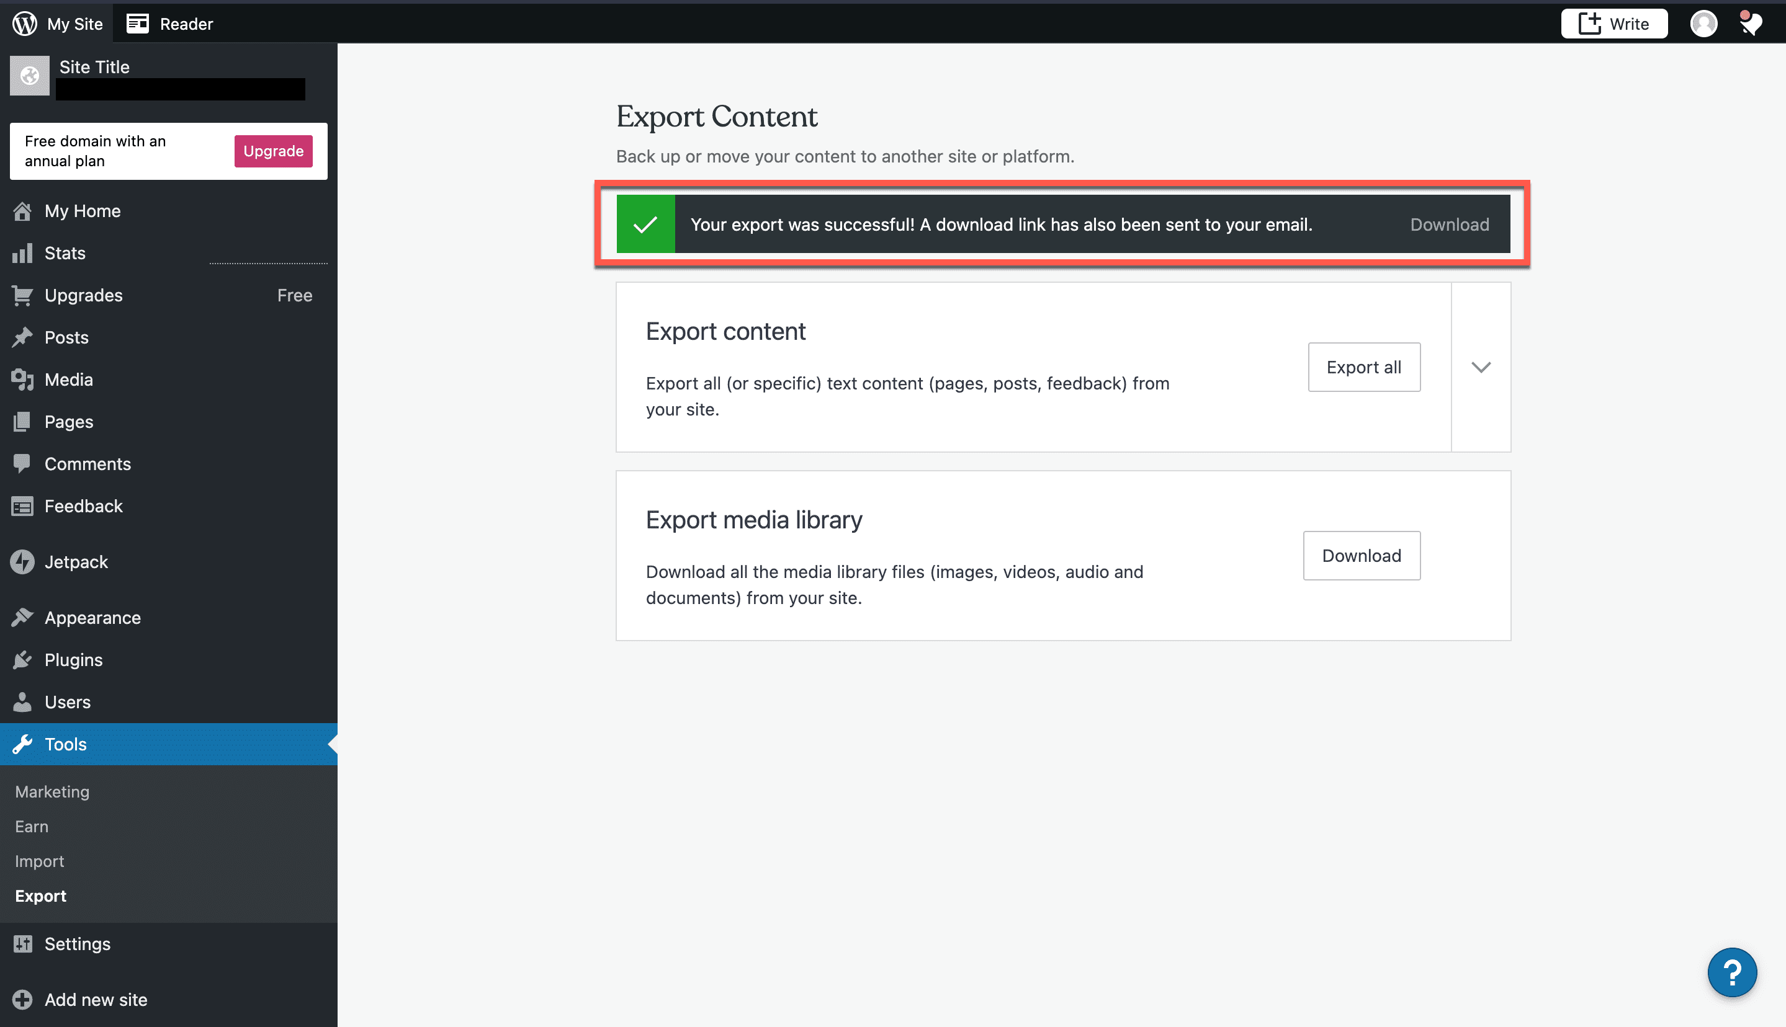Click the Stats bar chart icon

point(22,253)
